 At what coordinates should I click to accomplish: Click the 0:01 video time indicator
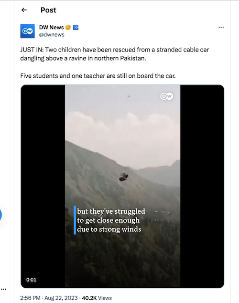coord(31,280)
